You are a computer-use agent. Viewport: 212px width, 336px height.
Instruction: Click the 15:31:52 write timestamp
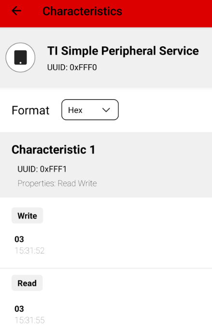coord(29,251)
